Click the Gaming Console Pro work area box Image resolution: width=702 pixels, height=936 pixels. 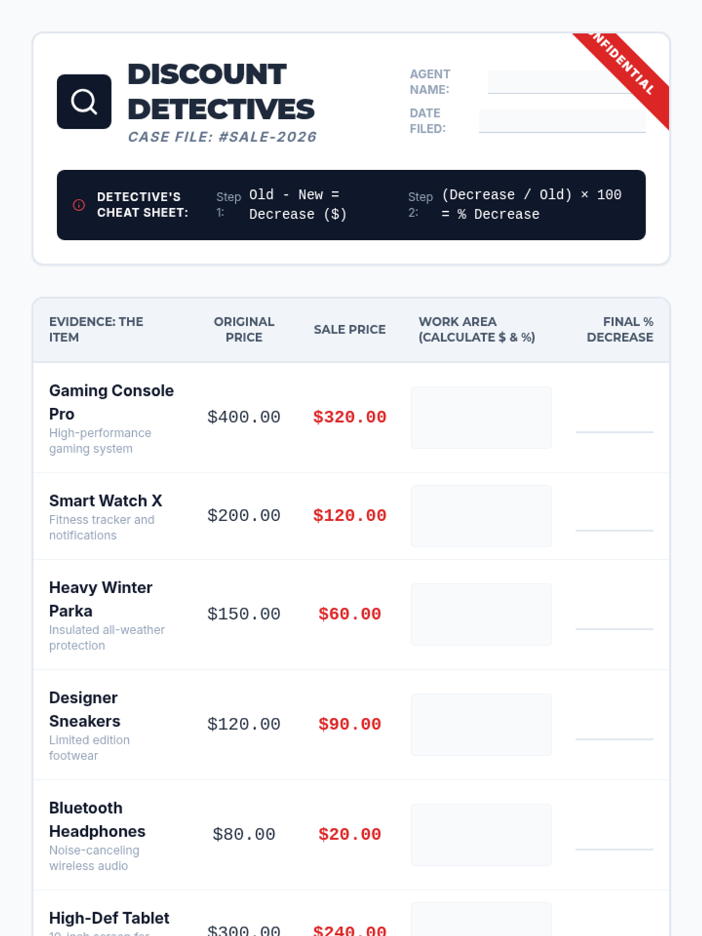coord(481,418)
